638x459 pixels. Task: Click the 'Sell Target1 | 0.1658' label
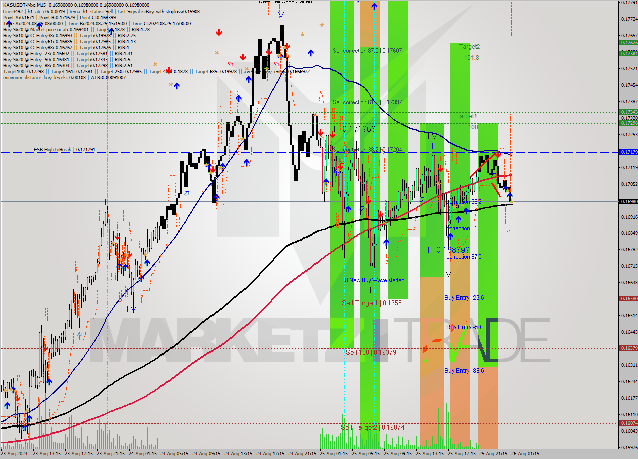click(372, 303)
